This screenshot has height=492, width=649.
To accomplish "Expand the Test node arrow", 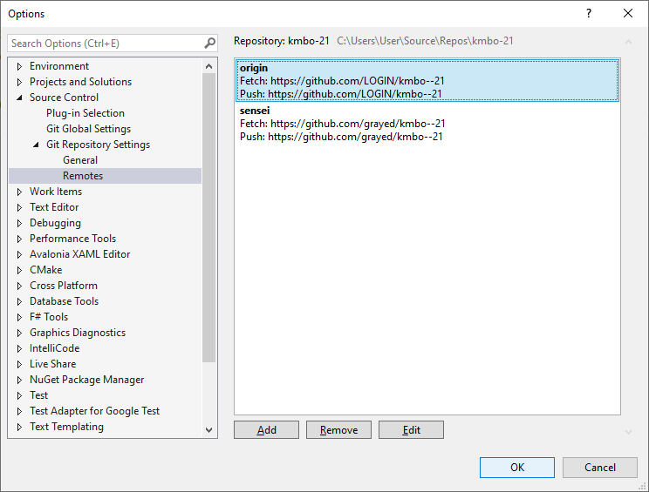I will pos(19,395).
